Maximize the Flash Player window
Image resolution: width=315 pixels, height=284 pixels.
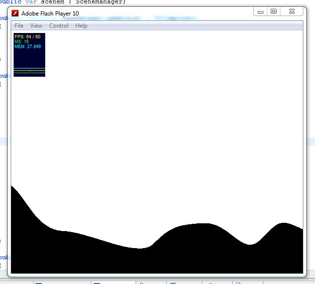(x=274, y=11)
